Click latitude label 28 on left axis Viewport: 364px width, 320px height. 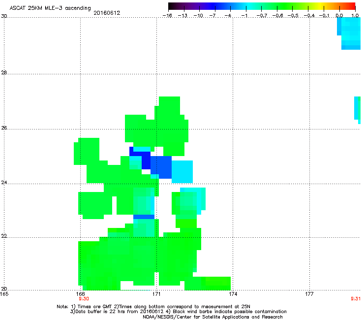pos(4,72)
